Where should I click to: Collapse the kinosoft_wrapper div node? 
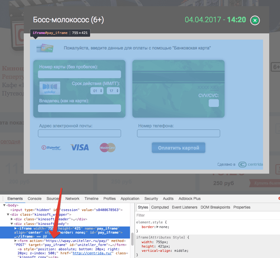tap(8, 214)
